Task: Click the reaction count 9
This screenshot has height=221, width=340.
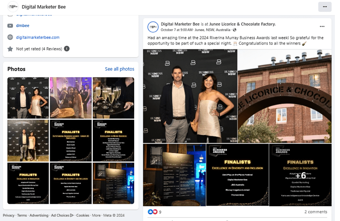Action: tap(160, 212)
